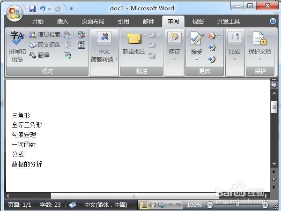Click the update IME dictionary keyboard icon
This screenshot has width=281, height=211.
click(67, 55)
